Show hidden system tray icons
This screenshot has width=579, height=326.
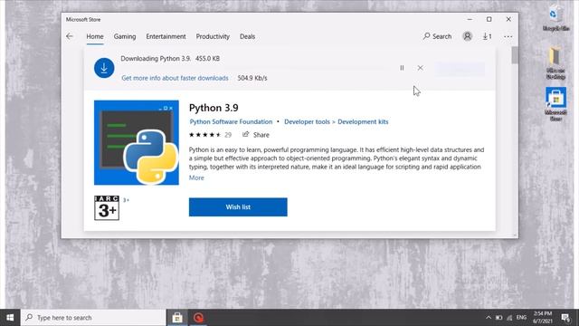[489, 318]
